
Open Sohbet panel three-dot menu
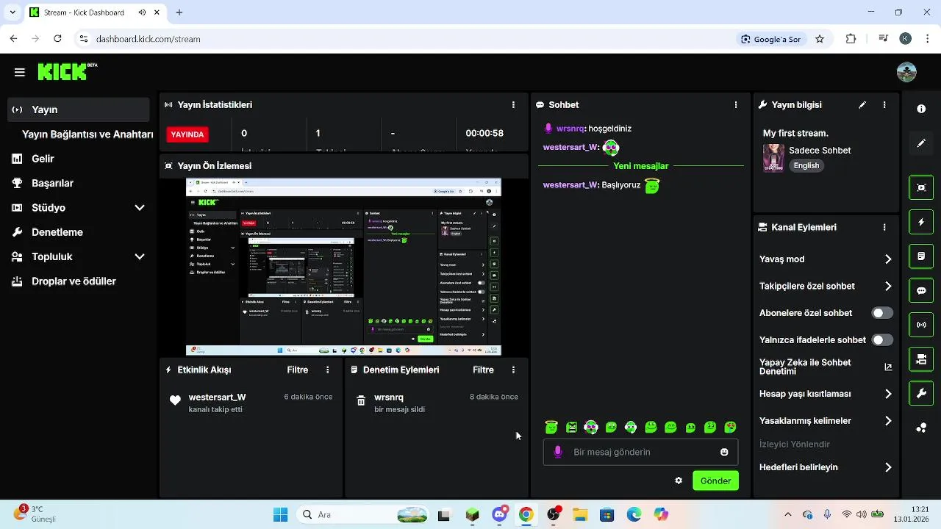[x=736, y=105]
